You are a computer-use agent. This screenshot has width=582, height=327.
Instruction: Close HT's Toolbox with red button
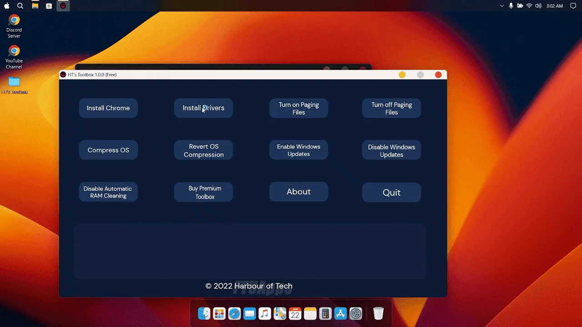click(438, 74)
